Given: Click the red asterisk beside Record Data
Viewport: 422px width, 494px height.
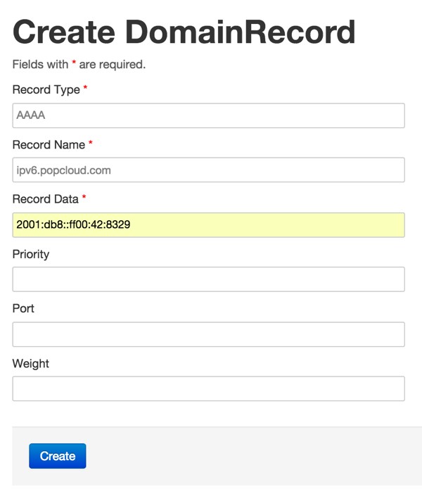Looking at the screenshot, I should [84, 197].
